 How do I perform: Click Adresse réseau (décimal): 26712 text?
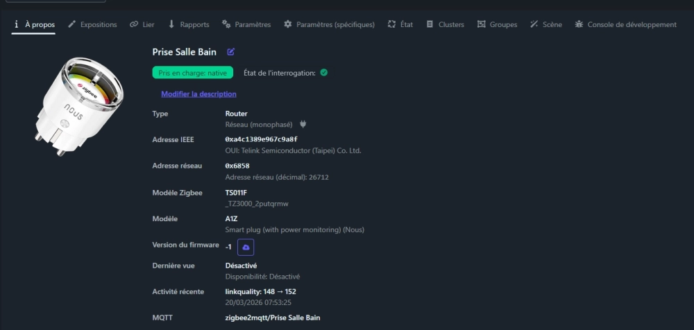(277, 177)
